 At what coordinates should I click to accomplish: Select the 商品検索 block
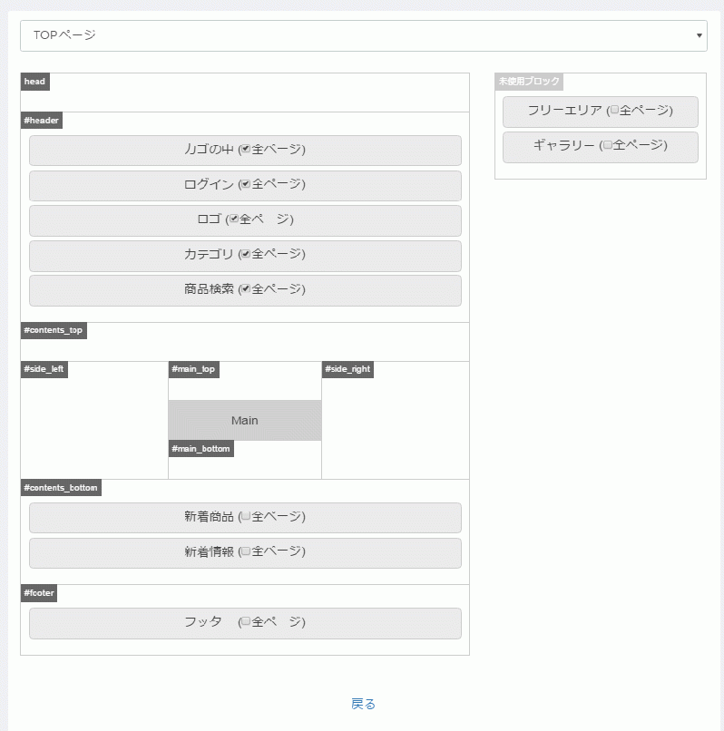[245, 290]
